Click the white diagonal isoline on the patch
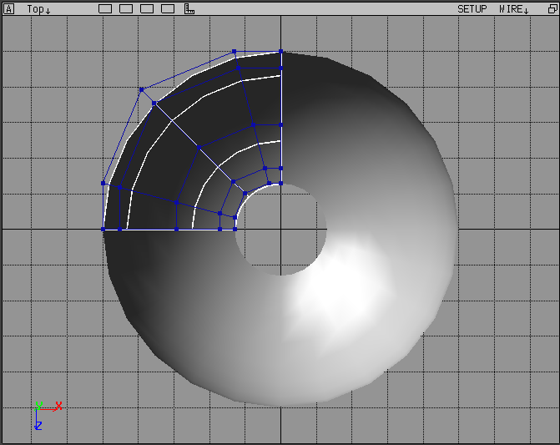Viewport: 560px width, 445px height. pyautogui.click(x=177, y=124)
